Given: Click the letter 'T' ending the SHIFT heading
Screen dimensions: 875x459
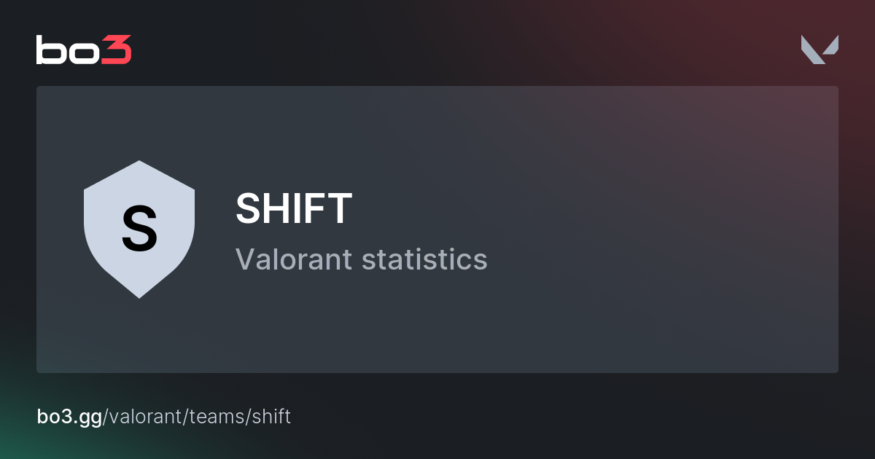Looking at the screenshot, I should coord(341,209).
